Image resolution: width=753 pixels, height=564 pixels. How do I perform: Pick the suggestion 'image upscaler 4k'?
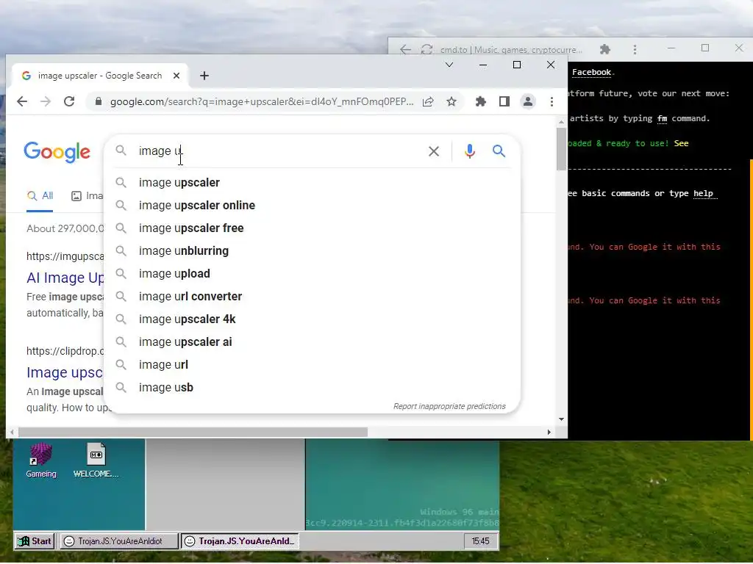click(x=312, y=319)
